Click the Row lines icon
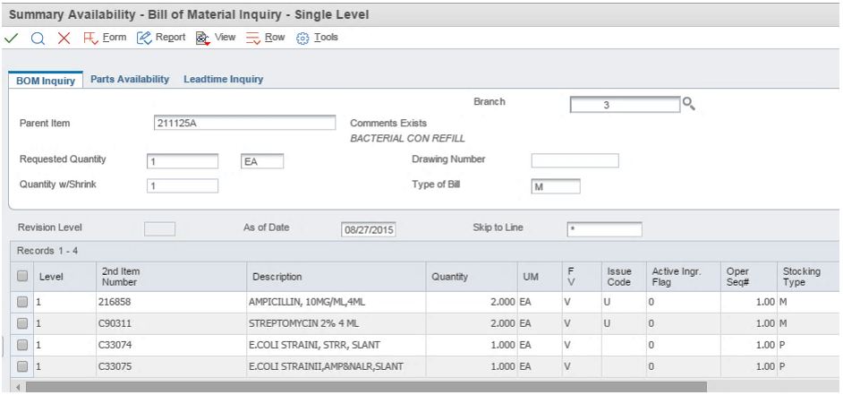 253,39
